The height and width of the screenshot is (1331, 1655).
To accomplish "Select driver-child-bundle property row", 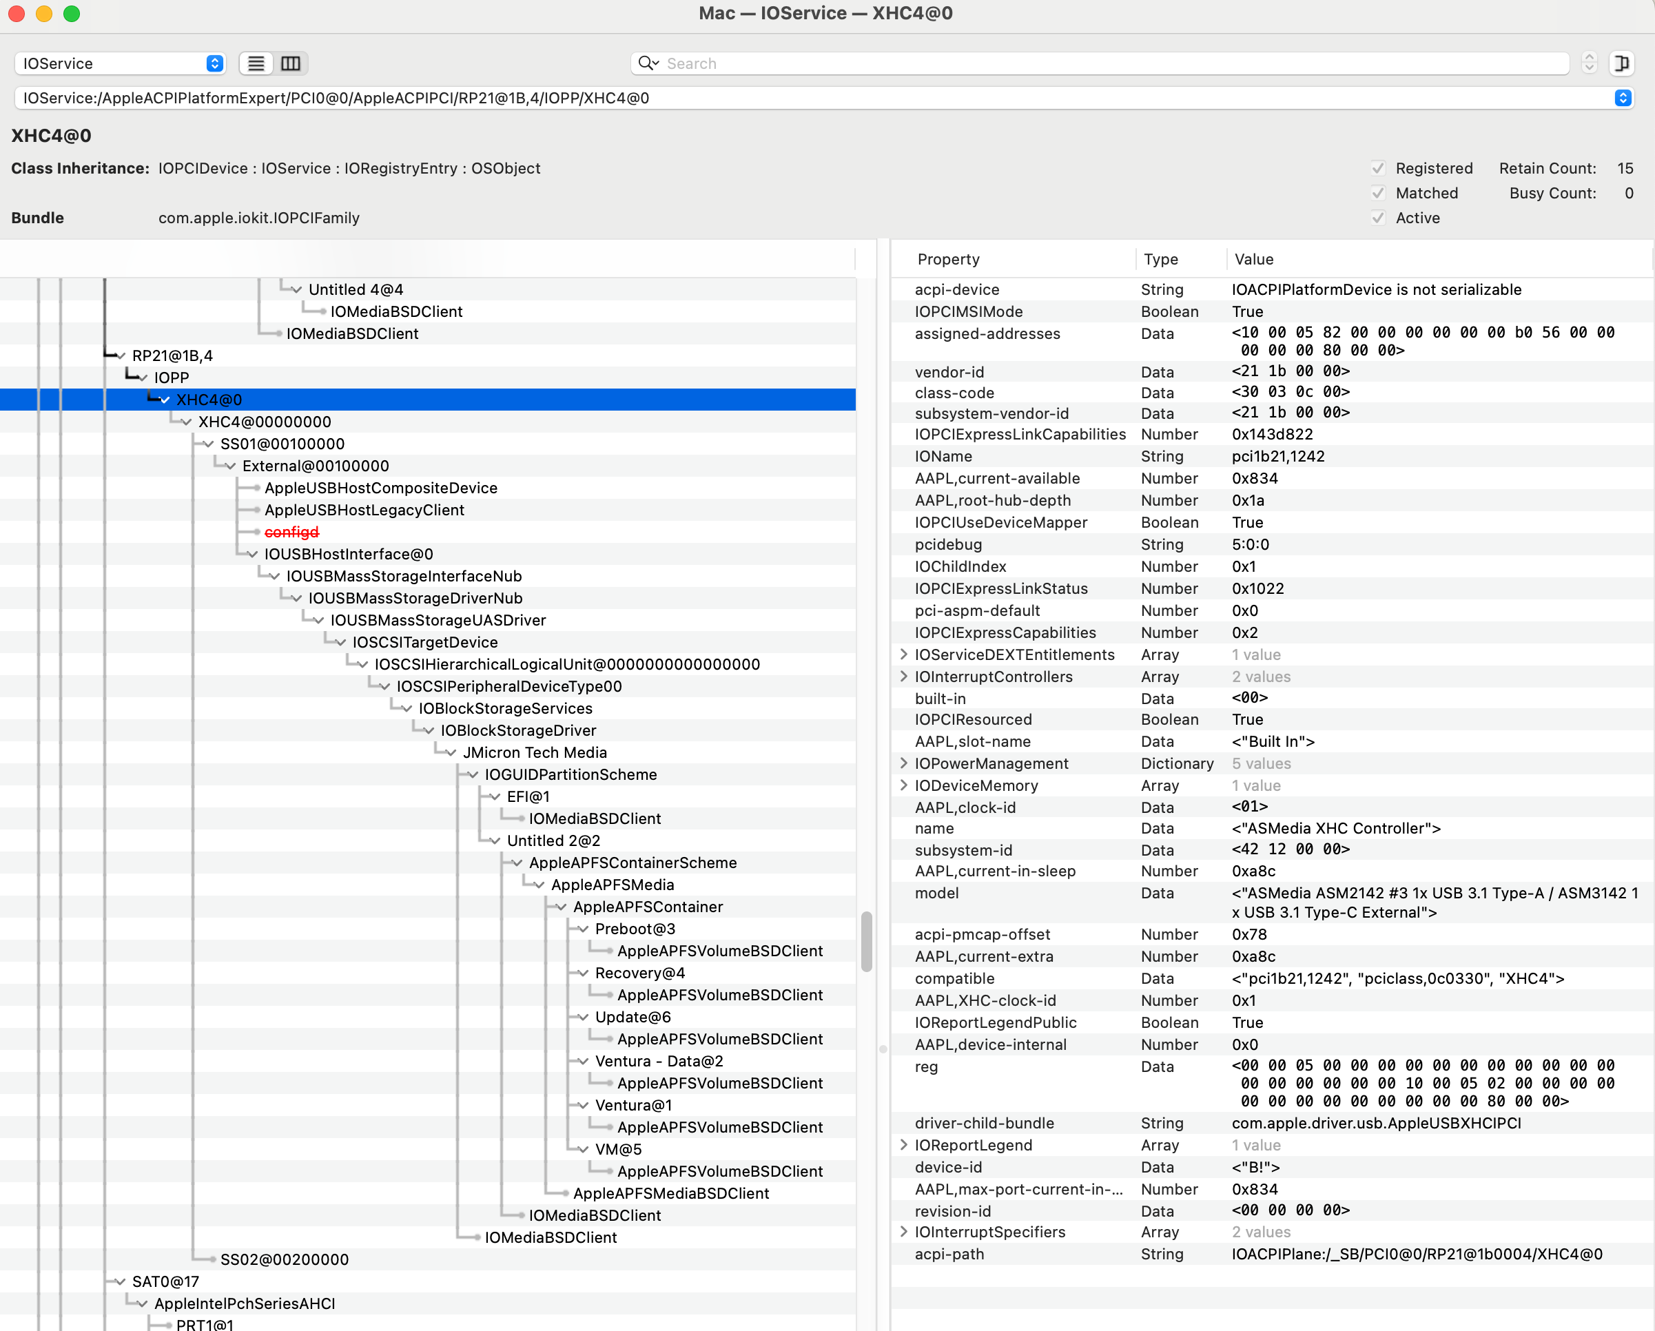I will (x=1271, y=1124).
